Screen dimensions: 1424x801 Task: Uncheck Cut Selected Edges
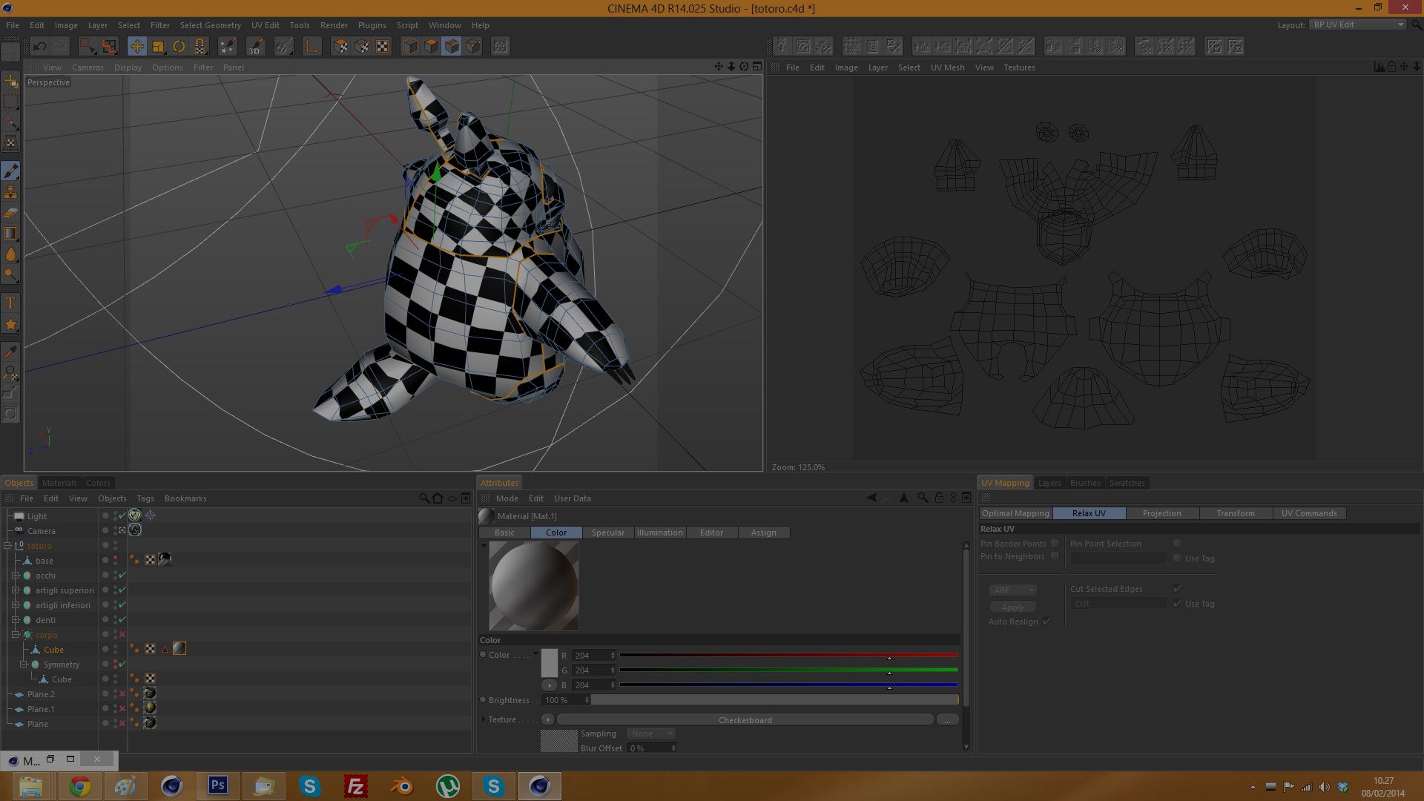(x=1177, y=589)
